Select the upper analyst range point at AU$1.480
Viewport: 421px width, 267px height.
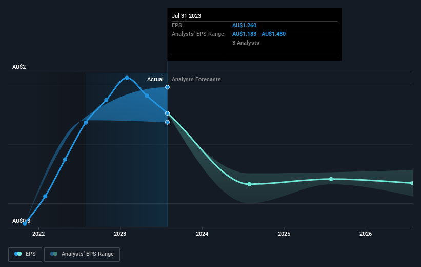(167, 87)
